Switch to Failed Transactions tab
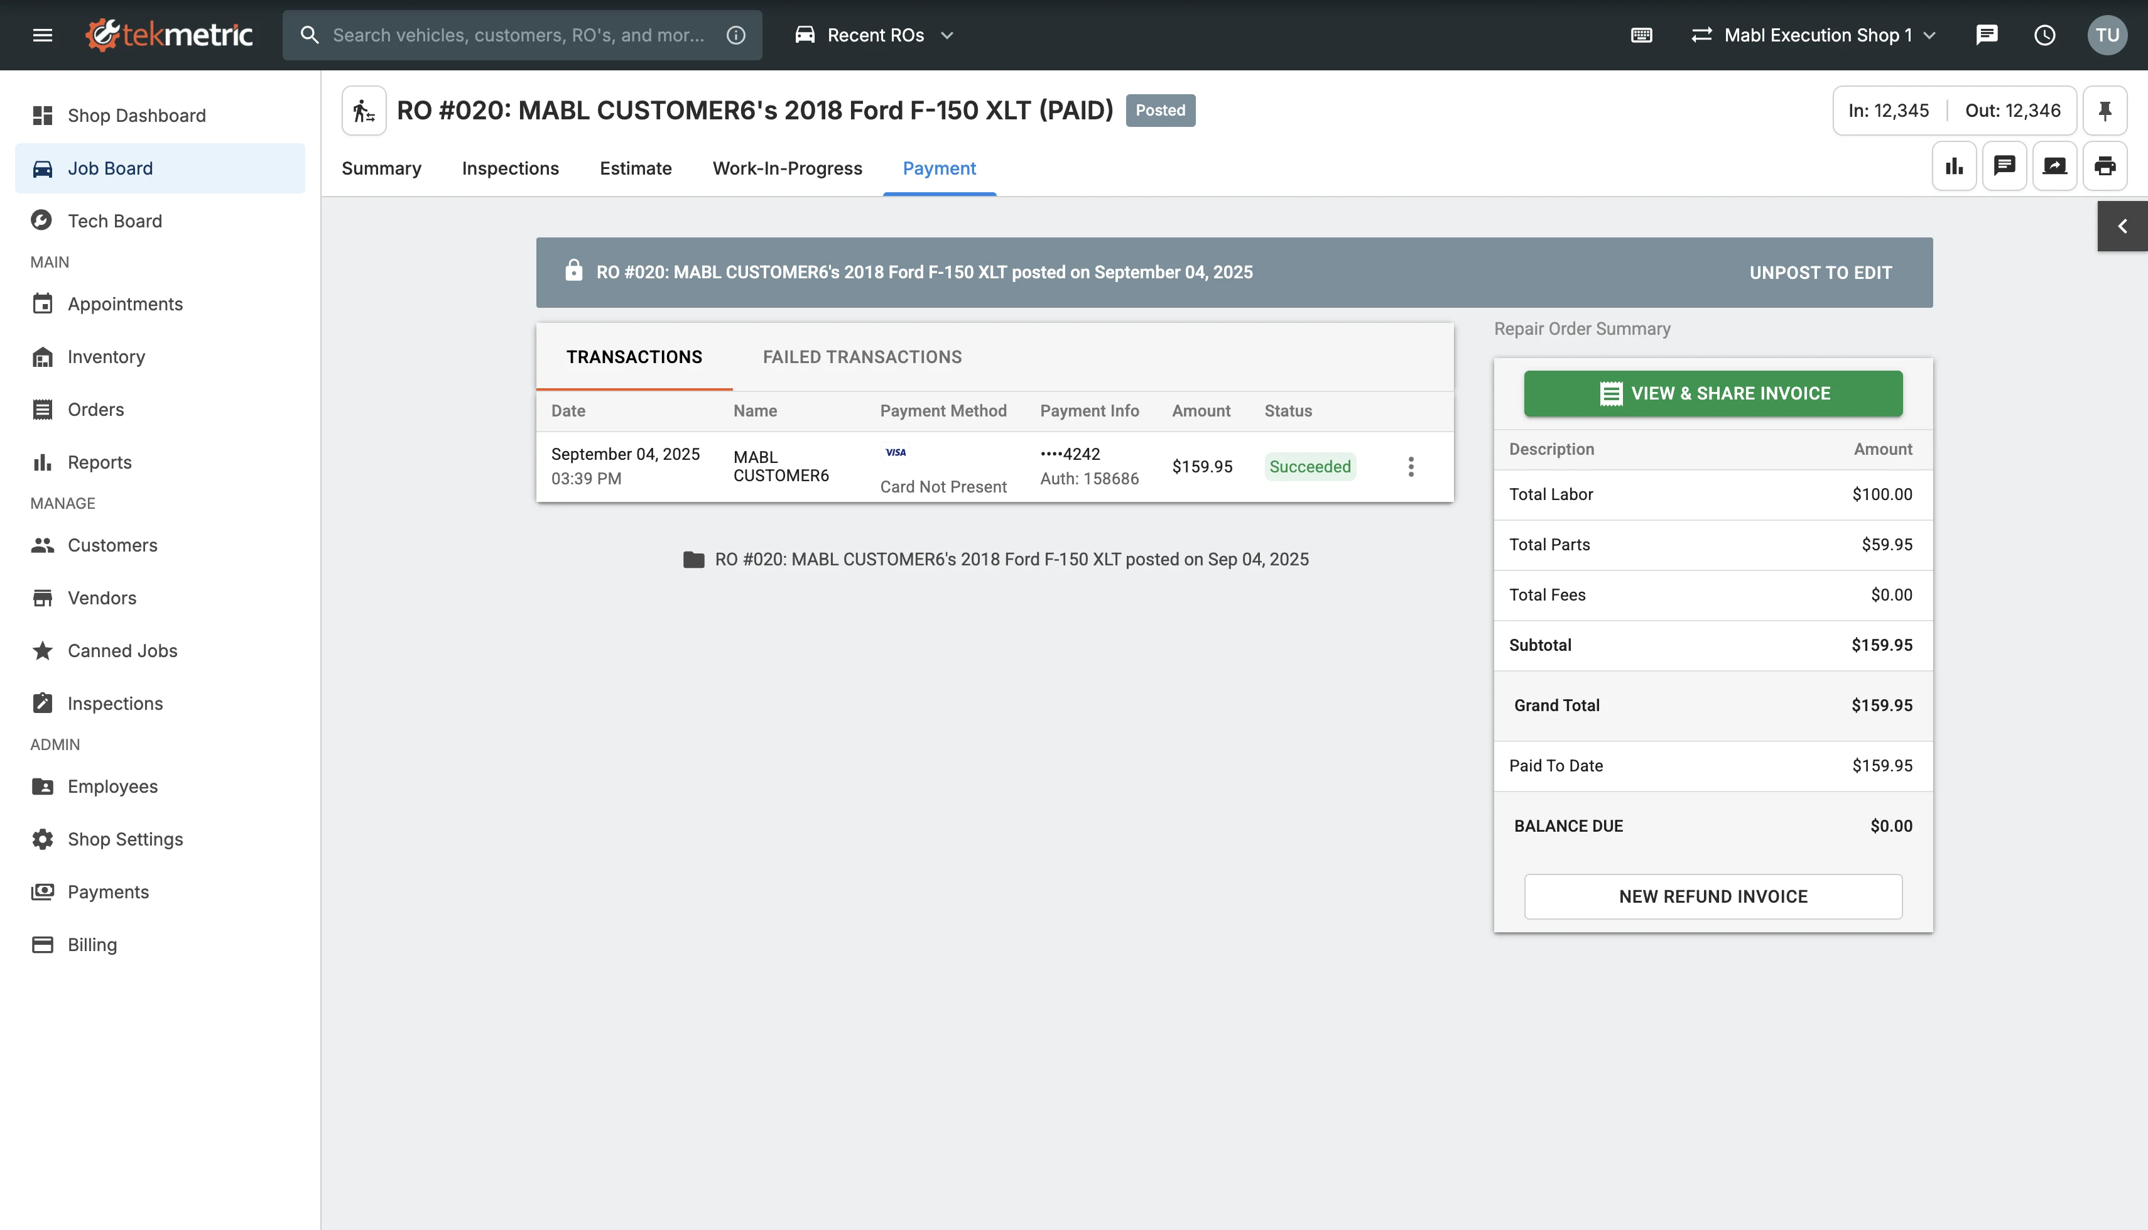This screenshot has height=1230, width=2148. coord(861,356)
